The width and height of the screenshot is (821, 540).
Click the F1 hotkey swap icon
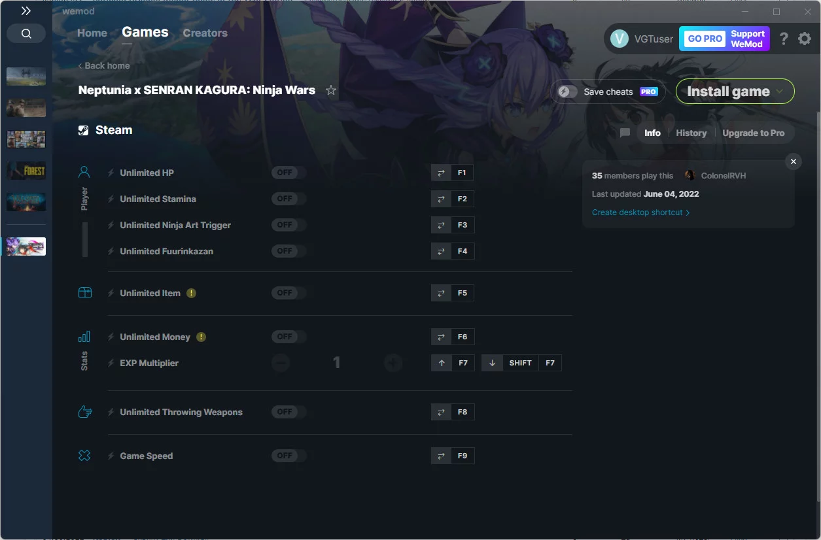[x=441, y=173]
